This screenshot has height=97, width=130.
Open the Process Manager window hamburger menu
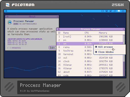tap(59, 29)
